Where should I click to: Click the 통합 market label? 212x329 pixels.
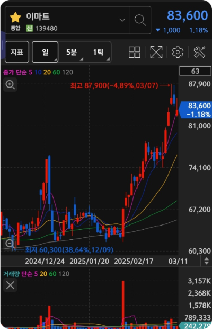(15, 28)
